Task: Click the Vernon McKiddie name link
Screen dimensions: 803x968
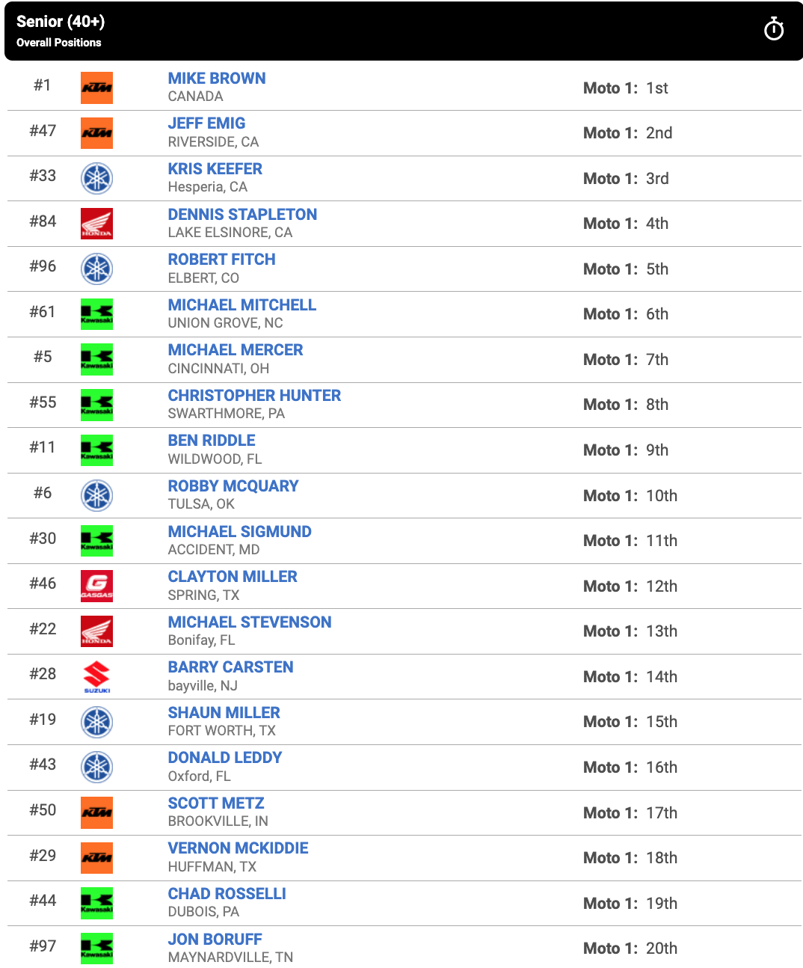Action: tap(238, 848)
